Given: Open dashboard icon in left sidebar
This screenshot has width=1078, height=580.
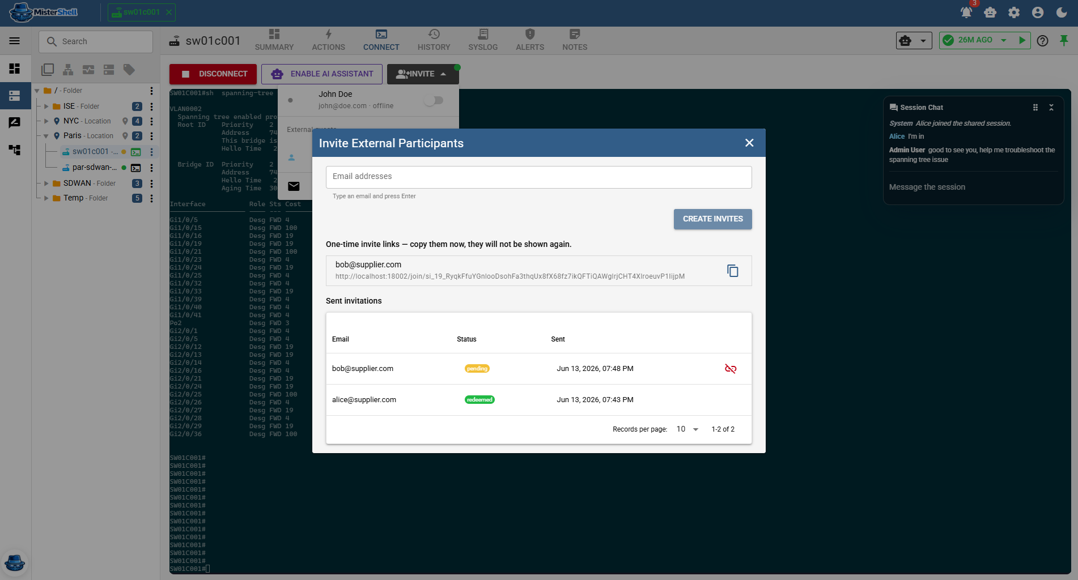Looking at the screenshot, I should (x=15, y=69).
